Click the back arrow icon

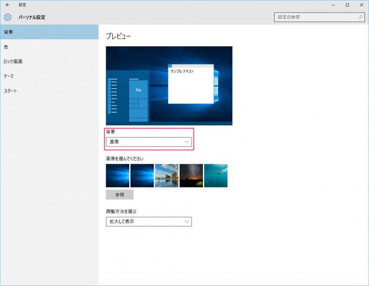8,5
